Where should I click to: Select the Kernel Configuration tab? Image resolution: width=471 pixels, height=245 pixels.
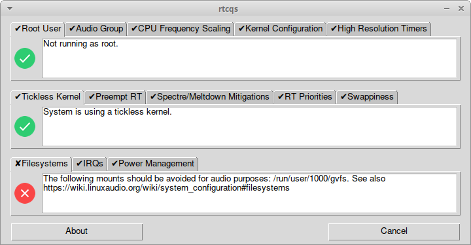tap(281, 29)
